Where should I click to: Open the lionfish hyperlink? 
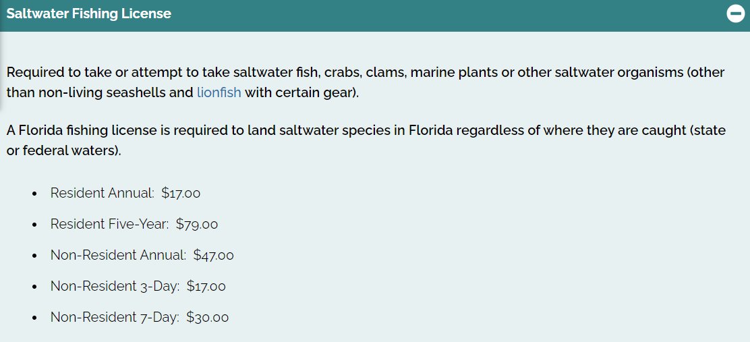pos(219,92)
